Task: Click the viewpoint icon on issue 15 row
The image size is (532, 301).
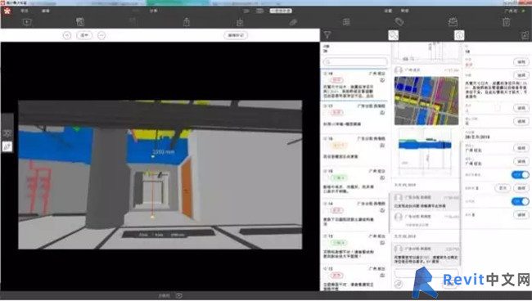Action: 382,178
